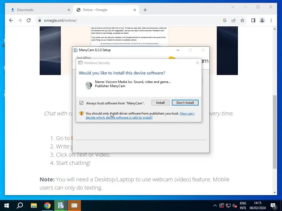The image size is (282, 211).
Task: Click the scrollbar up arrow
Action: [275, 29]
